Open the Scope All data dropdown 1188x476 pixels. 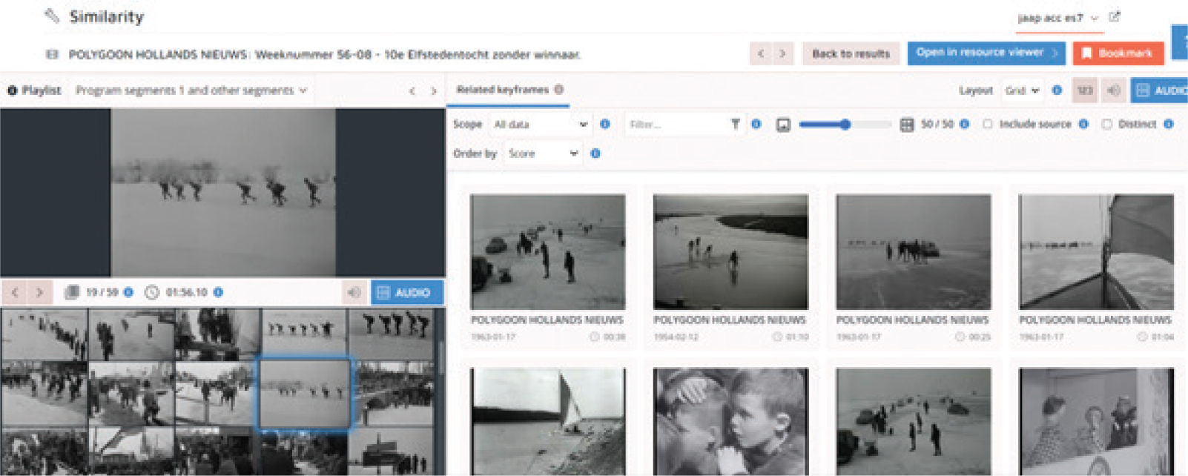click(541, 125)
